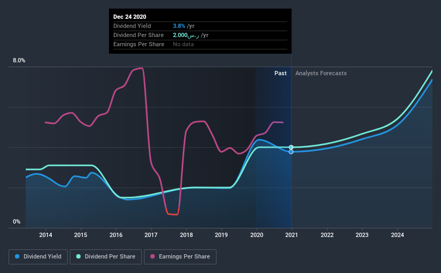This screenshot has height=273, width=441.
Task: Click the 8.0% y-axis label
Action: click(19, 61)
